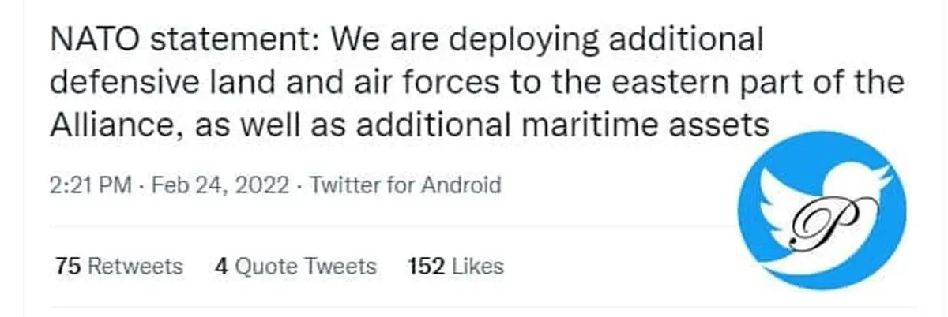This screenshot has height=317, width=948.
Task: View the 152 Likes list
Action: (455, 266)
